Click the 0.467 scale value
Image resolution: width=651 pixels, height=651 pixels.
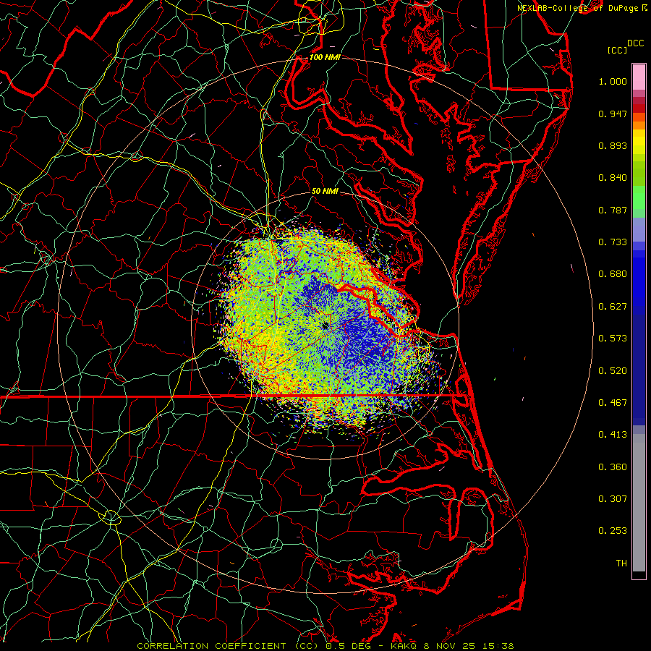613,403
